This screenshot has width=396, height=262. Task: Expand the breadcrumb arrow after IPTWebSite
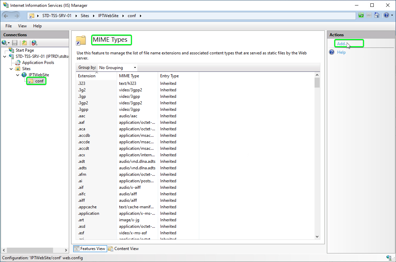pyautogui.click(x=123, y=16)
